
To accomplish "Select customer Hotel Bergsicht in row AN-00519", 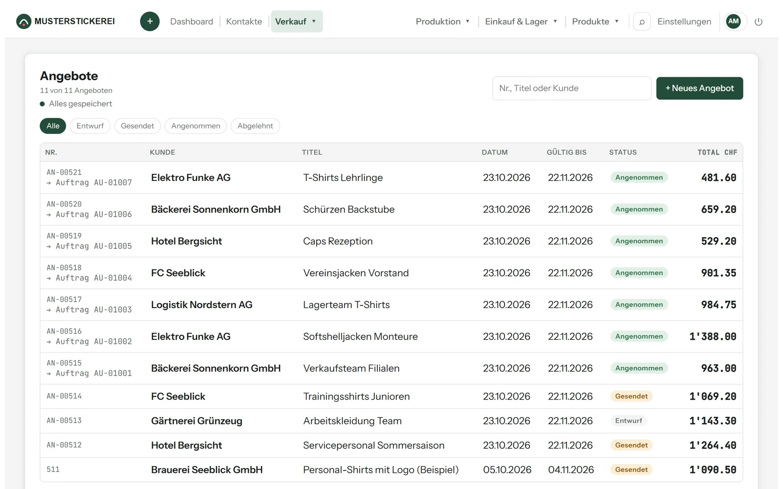I will (x=186, y=241).
